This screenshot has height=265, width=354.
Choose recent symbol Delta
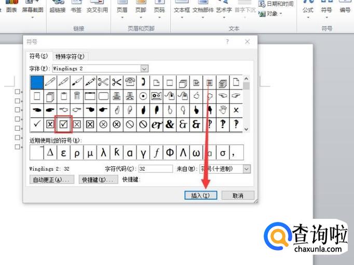pos(50,152)
